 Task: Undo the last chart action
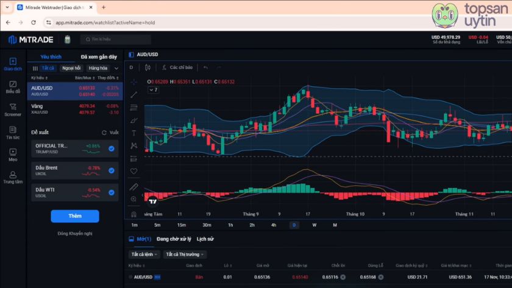pyautogui.click(x=205, y=67)
